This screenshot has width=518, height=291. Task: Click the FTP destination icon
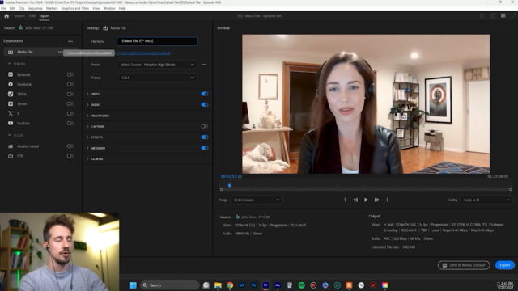(x=11, y=156)
